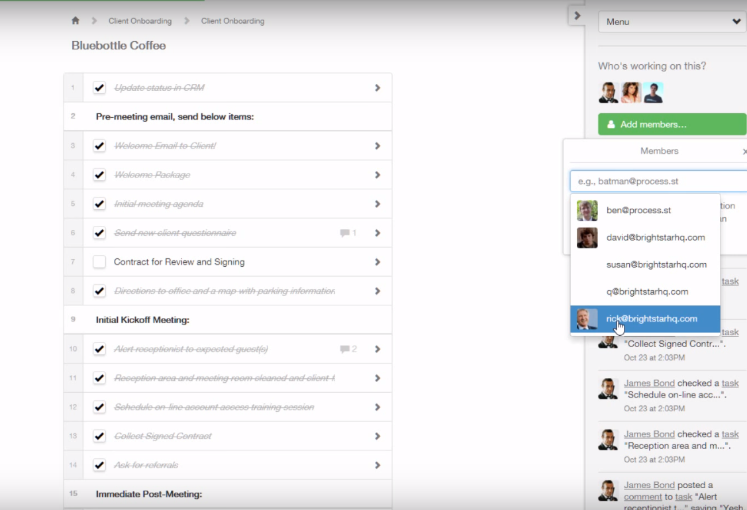Select ben@process.st from member suggestions
This screenshot has width=747, height=510.
645,210
